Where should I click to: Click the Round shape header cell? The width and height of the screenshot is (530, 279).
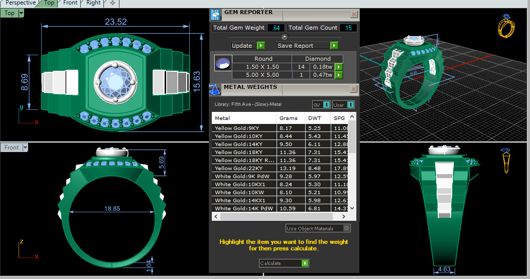(x=263, y=59)
